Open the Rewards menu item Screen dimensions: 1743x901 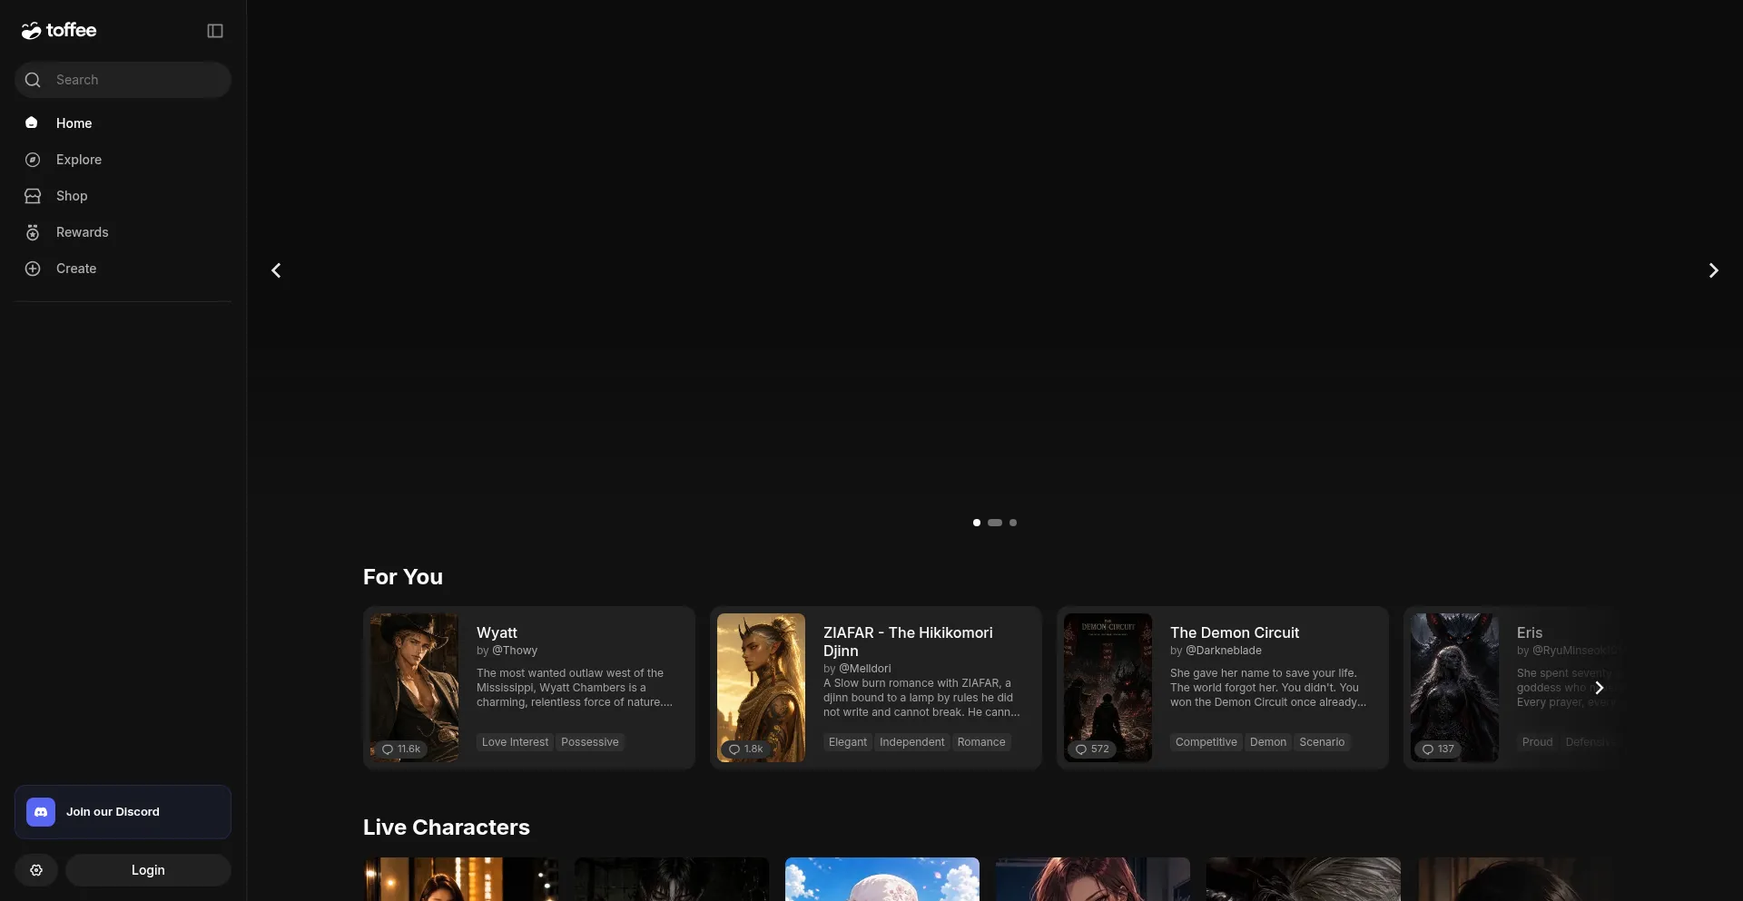point(123,232)
